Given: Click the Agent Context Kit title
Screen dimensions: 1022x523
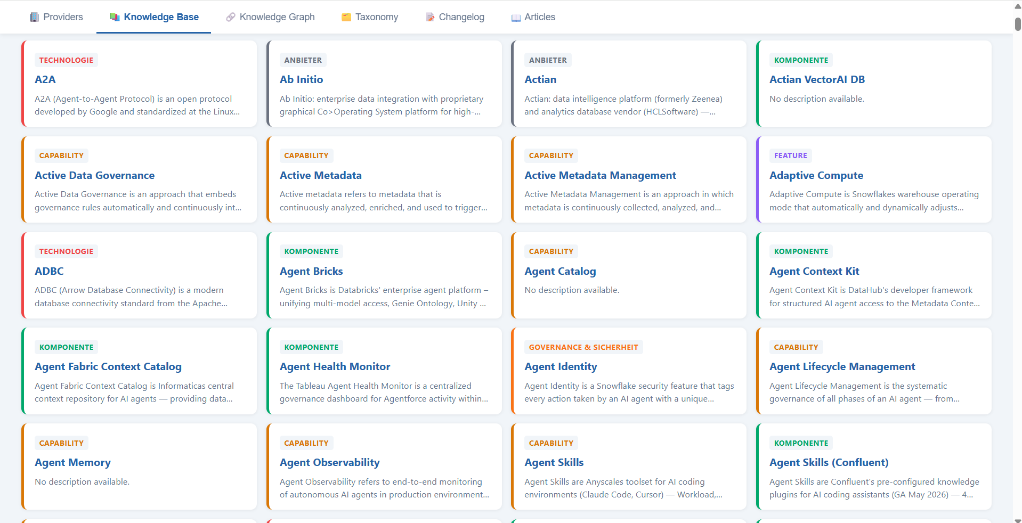Looking at the screenshot, I should click(x=814, y=271).
